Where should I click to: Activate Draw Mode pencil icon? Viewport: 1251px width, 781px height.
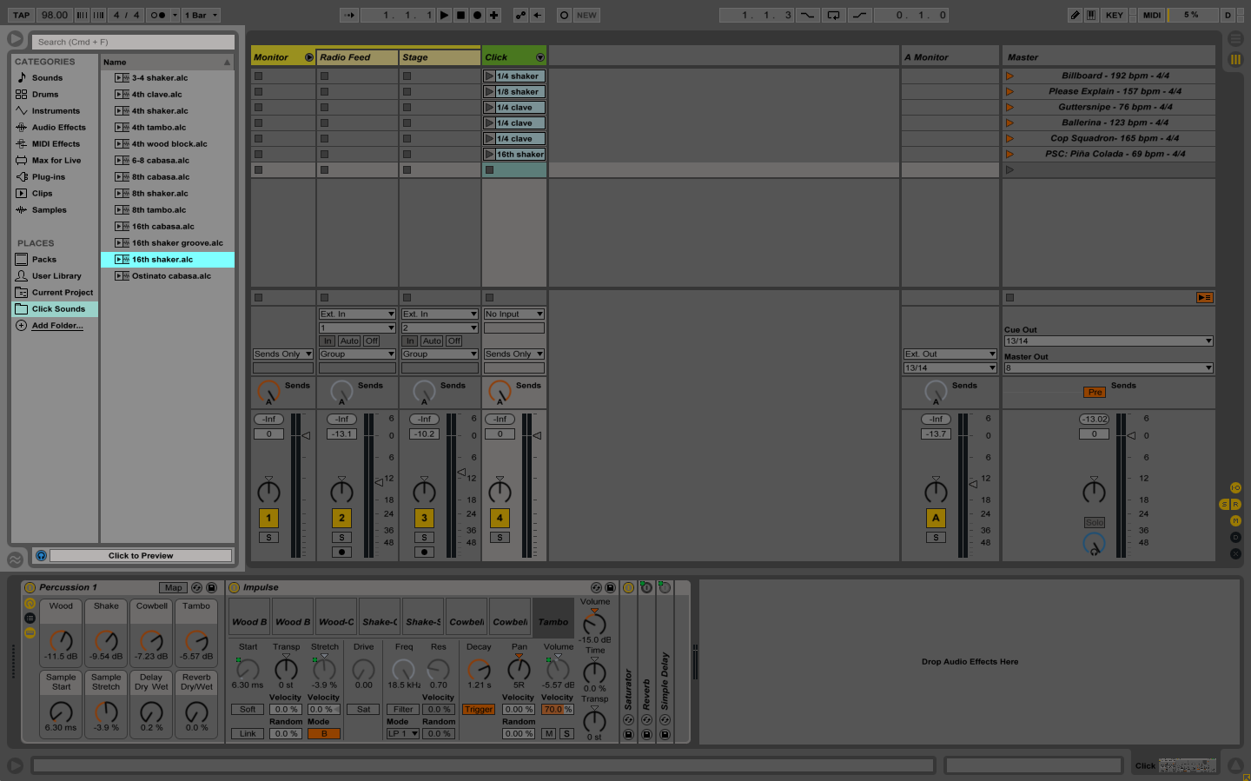pos(1075,15)
